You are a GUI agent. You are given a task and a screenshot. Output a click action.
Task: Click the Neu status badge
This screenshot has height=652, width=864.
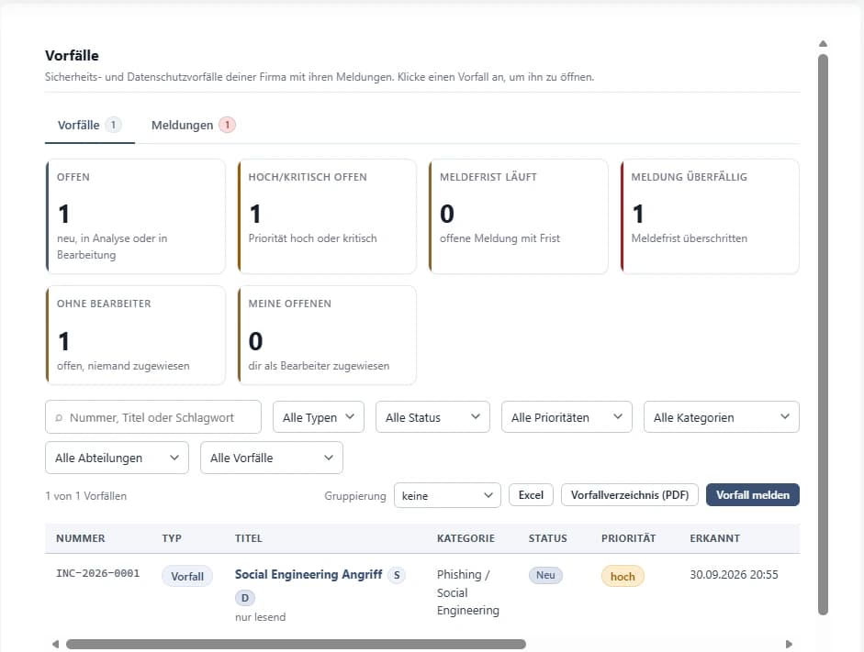coord(545,575)
